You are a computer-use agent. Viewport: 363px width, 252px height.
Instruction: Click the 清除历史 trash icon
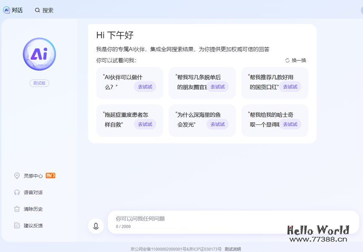point(17,209)
